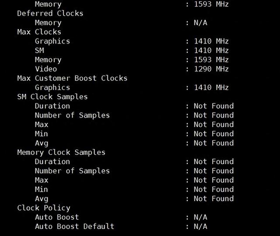Viewport: 280px width, 236px height.
Task: Click Max Customer Boost Clocks heading
Action: 72,78
